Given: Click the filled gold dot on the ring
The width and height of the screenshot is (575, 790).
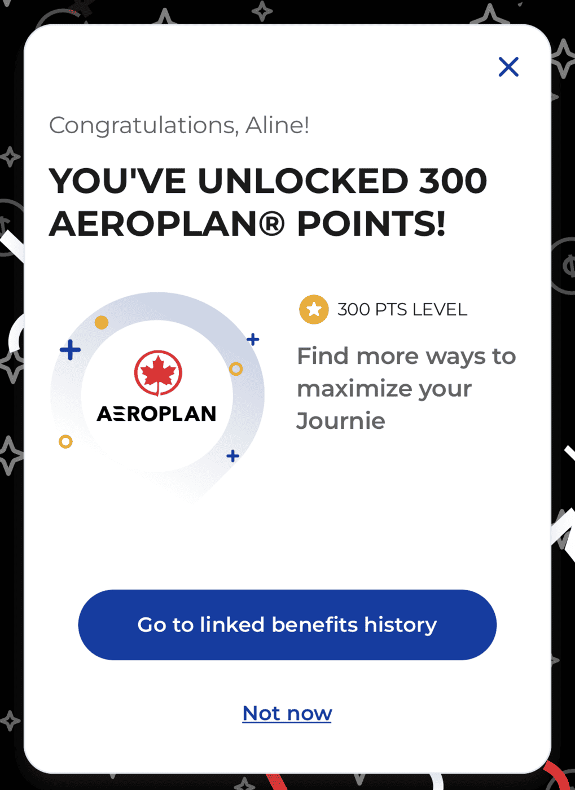Looking at the screenshot, I should 102,322.
